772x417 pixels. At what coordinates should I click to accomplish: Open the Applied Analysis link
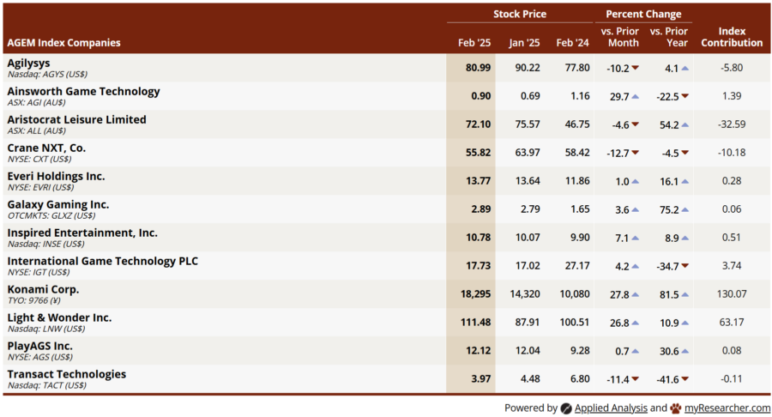611,408
